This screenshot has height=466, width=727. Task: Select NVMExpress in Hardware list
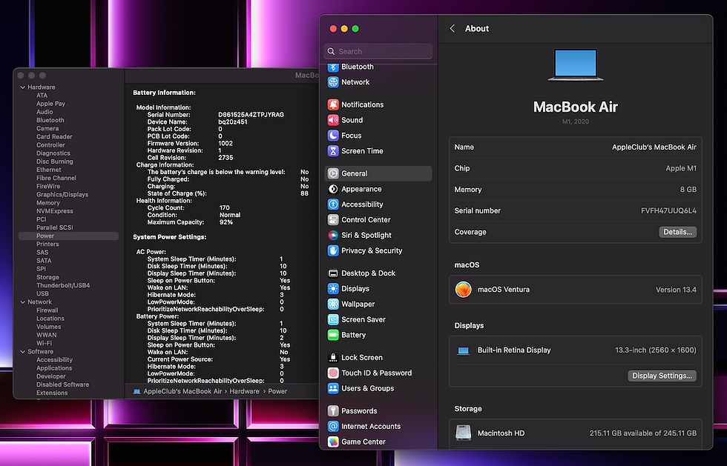click(x=55, y=211)
